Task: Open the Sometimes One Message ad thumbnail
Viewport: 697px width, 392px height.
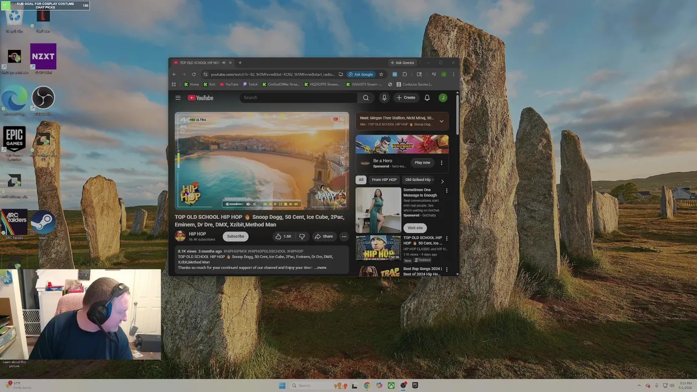Action: coord(378,210)
